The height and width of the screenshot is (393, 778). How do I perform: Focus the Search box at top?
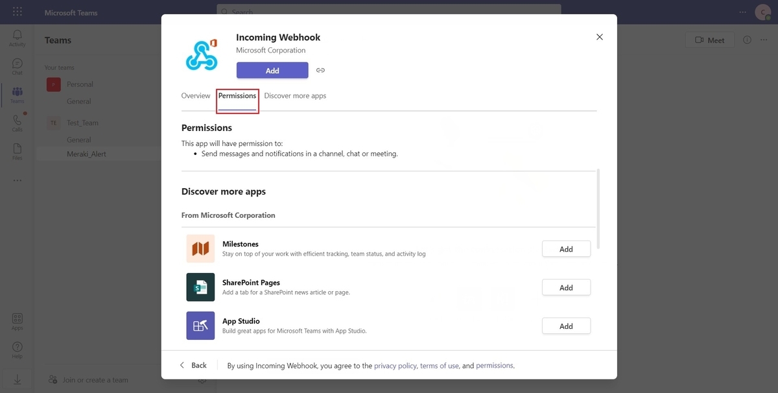(389, 11)
